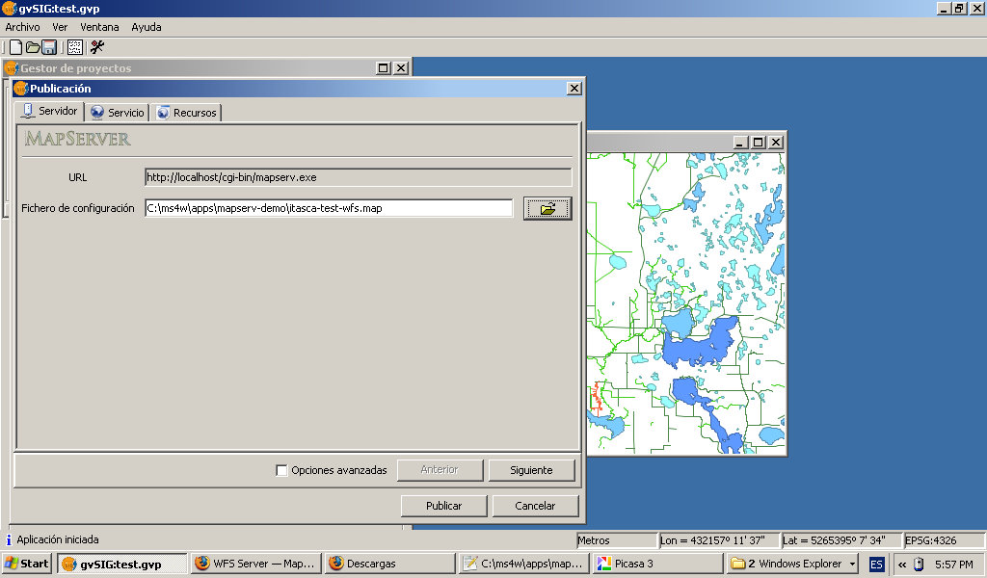987x578 pixels.
Task: Expand hidden system tray icons chevron
Action: click(901, 564)
